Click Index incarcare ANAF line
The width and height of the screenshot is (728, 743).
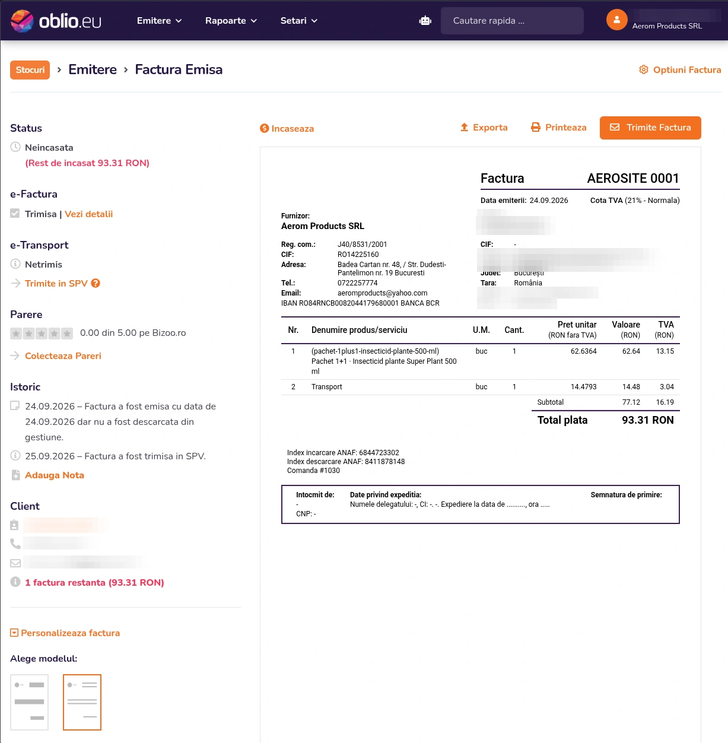tap(343, 452)
